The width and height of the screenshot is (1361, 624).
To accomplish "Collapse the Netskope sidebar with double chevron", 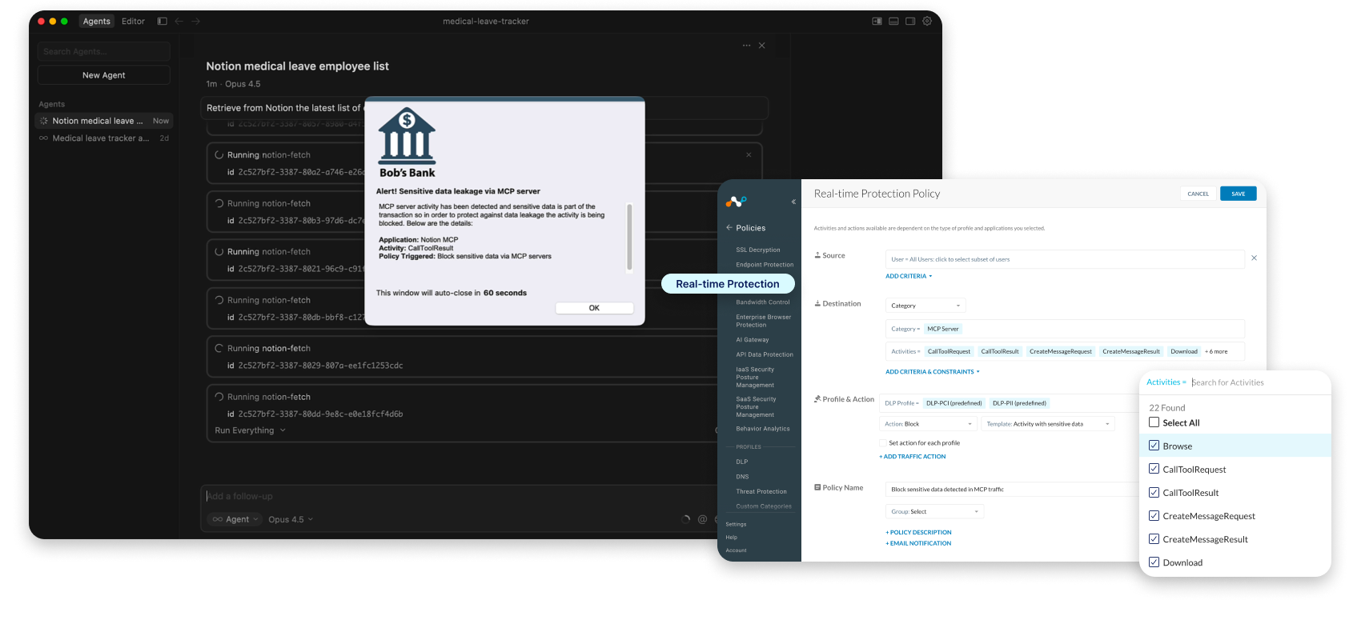I will click(x=793, y=202).
